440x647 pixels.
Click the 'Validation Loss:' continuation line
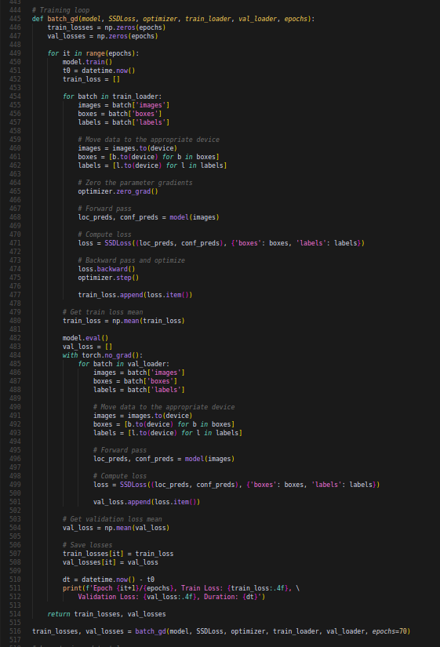(171, 597)
